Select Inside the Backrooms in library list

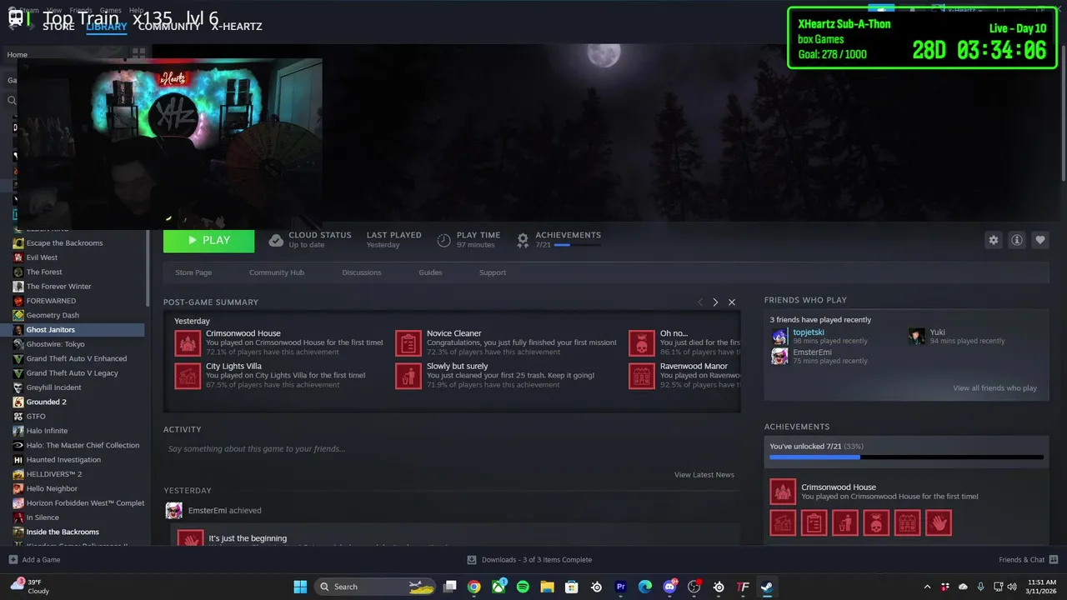pyautogui.click(x=63, y=532)
